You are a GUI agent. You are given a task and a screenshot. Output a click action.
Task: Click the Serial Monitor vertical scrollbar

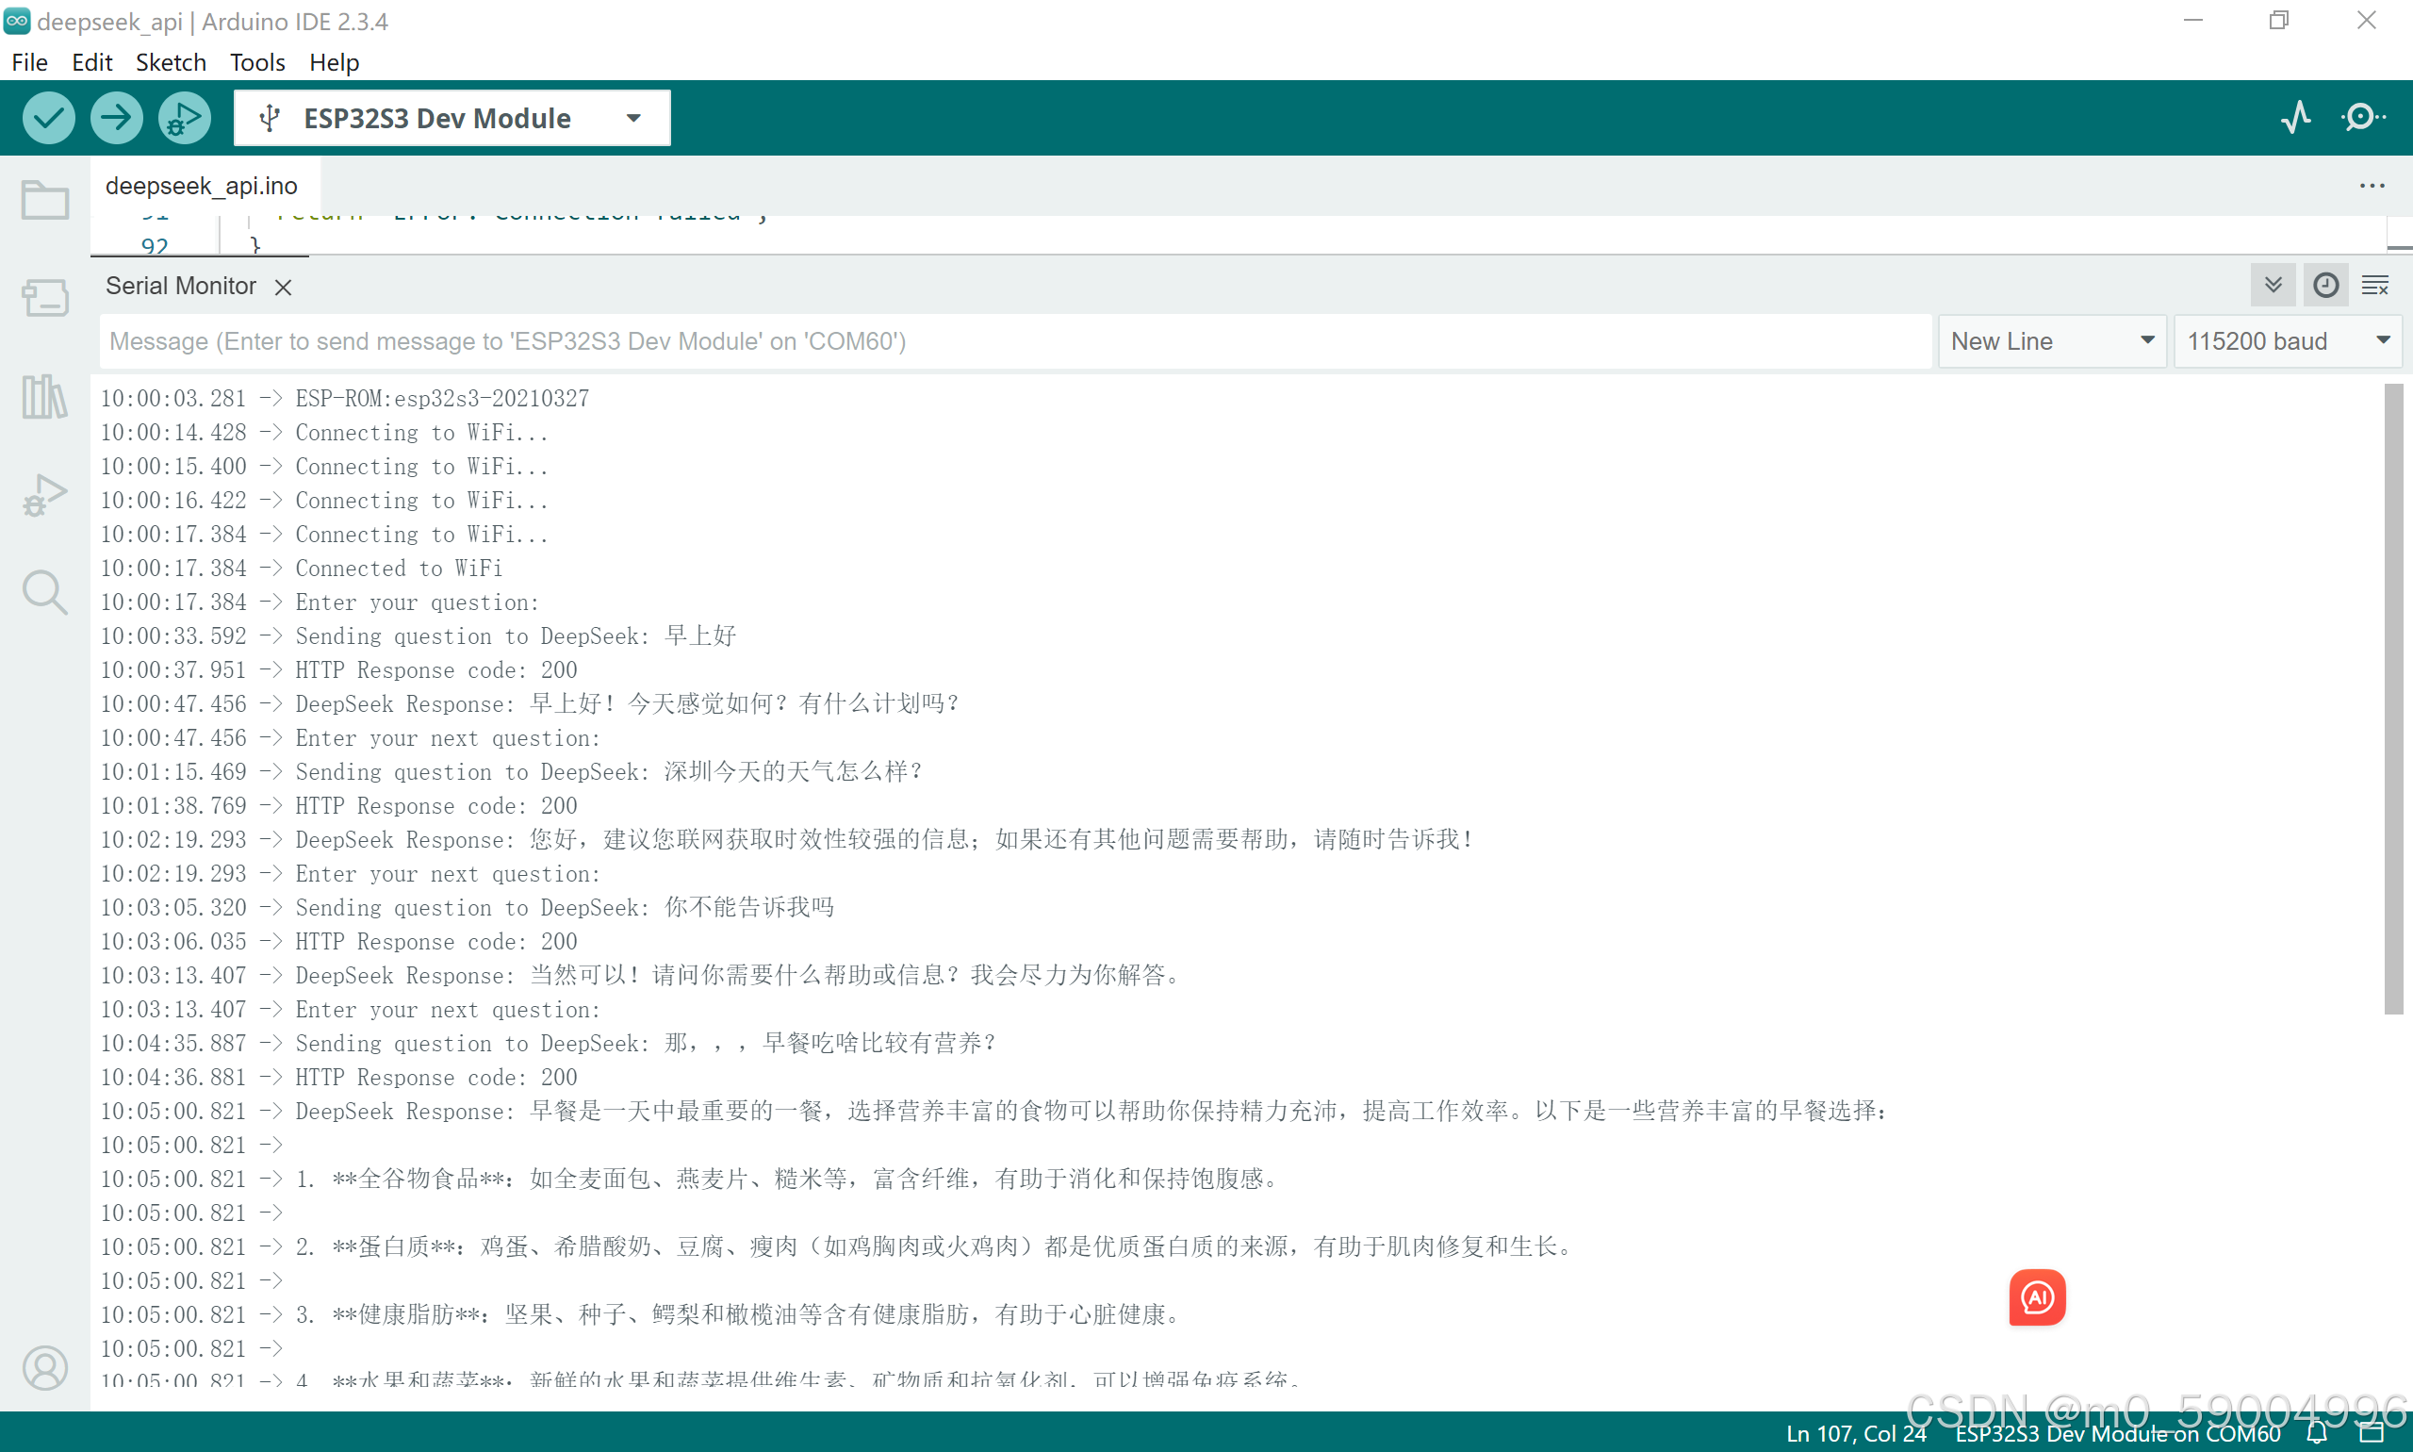pos(2392,699)
